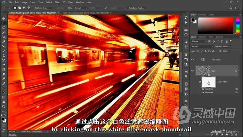The height and width of the screenshot is (137, 243).
Task: Select the Lasso tool
Action: point(4,28)
